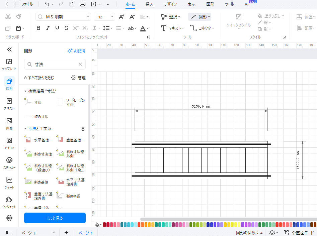Viewport: 317px width, 236px height.
Task: Print the drawing
Action: 82,4
